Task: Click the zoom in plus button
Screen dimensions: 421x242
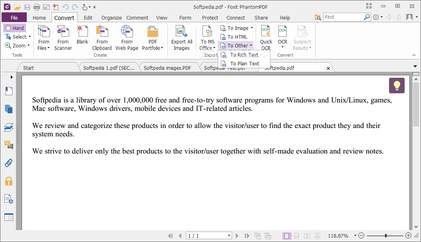Action: click(x=408, y=236)
